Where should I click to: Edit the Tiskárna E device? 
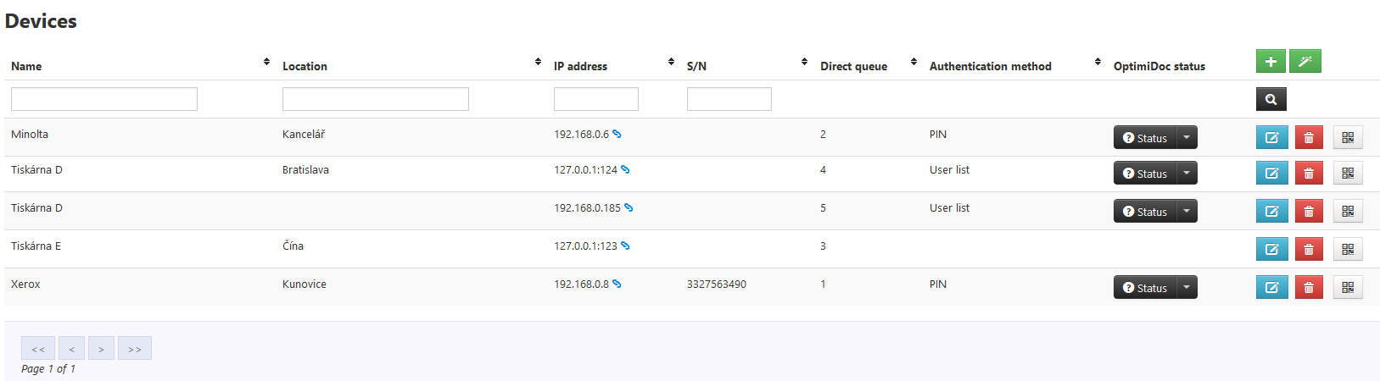pyautogui.click(x=1271, y=250)
